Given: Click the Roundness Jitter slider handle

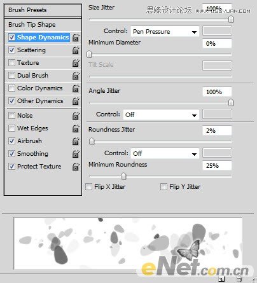Looking at the screenshot, I should (x=92, y=141).
